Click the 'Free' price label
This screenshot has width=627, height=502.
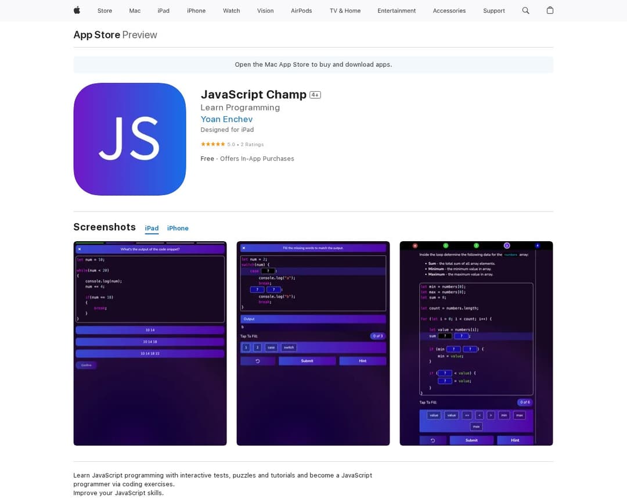click(207, 159)
